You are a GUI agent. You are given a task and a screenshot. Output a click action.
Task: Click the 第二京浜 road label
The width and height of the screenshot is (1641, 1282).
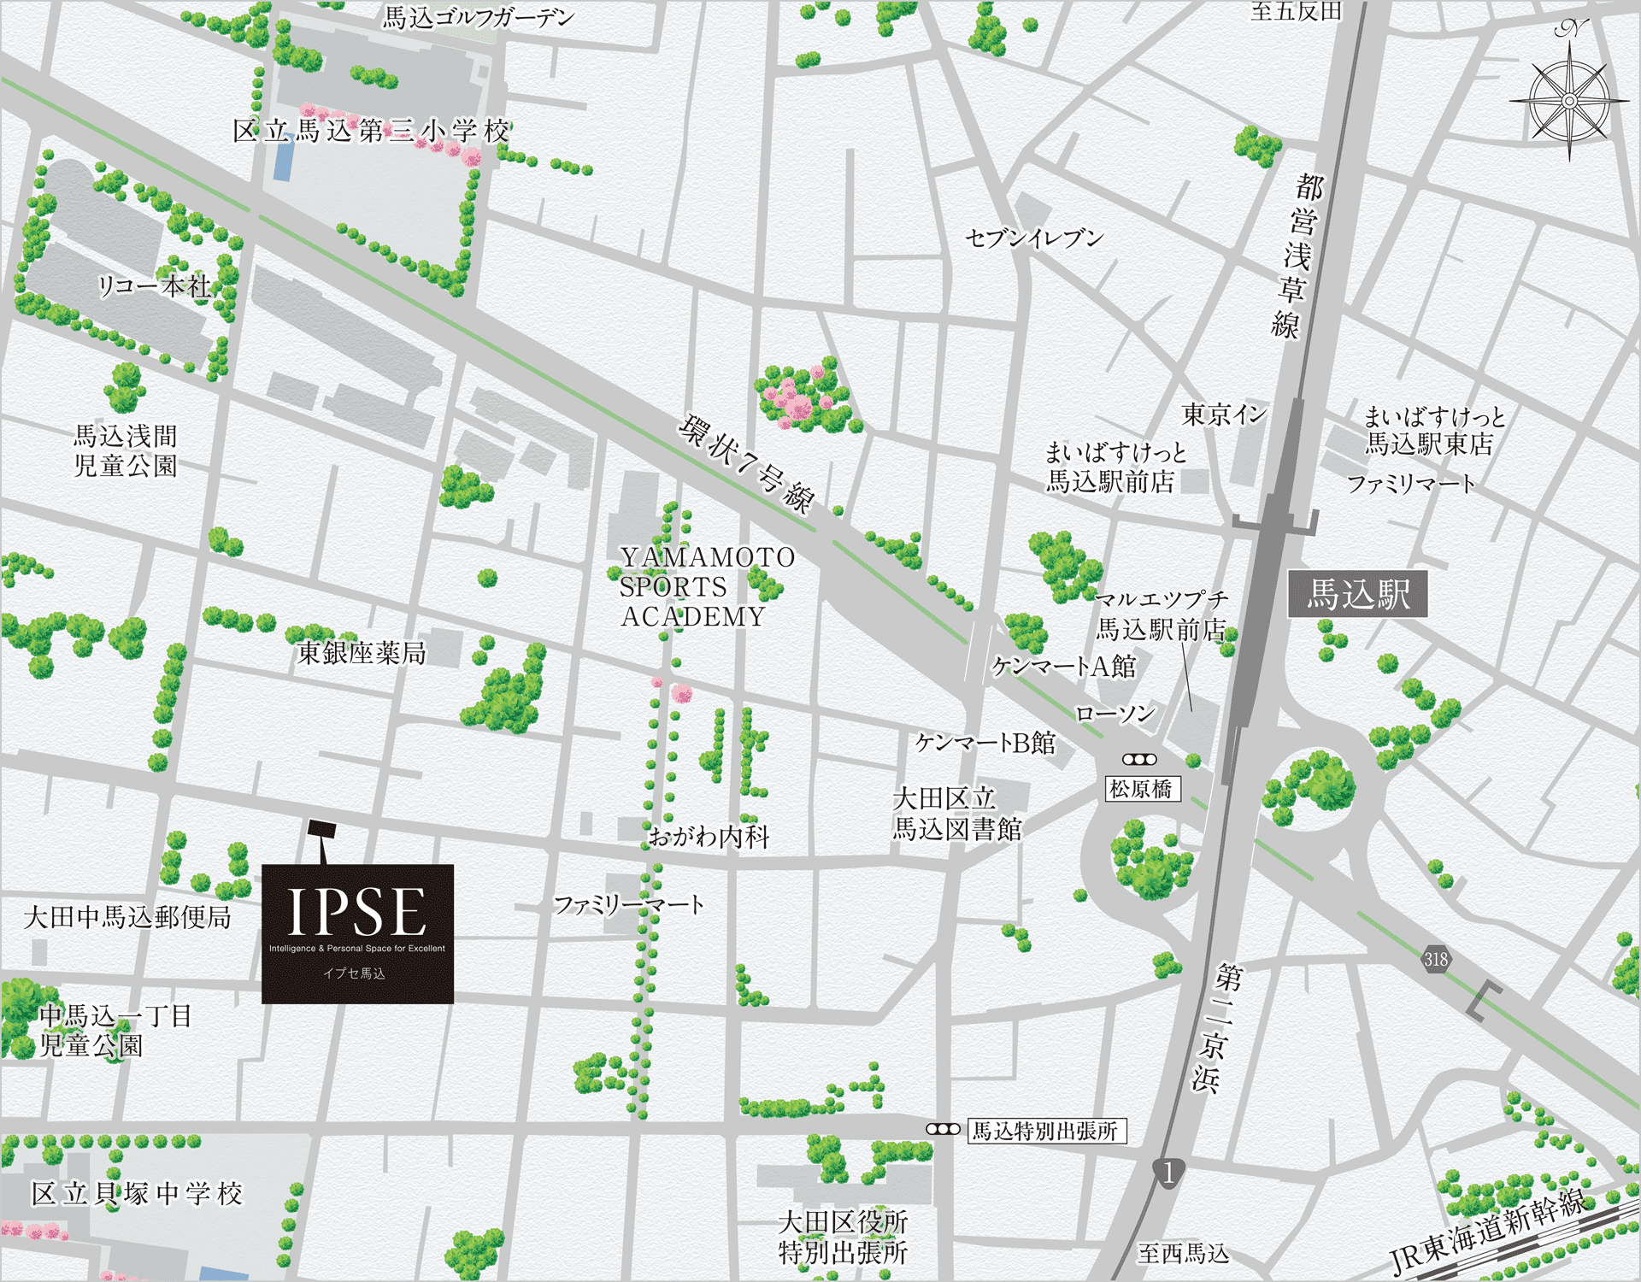click(x=1216, y=1029)
